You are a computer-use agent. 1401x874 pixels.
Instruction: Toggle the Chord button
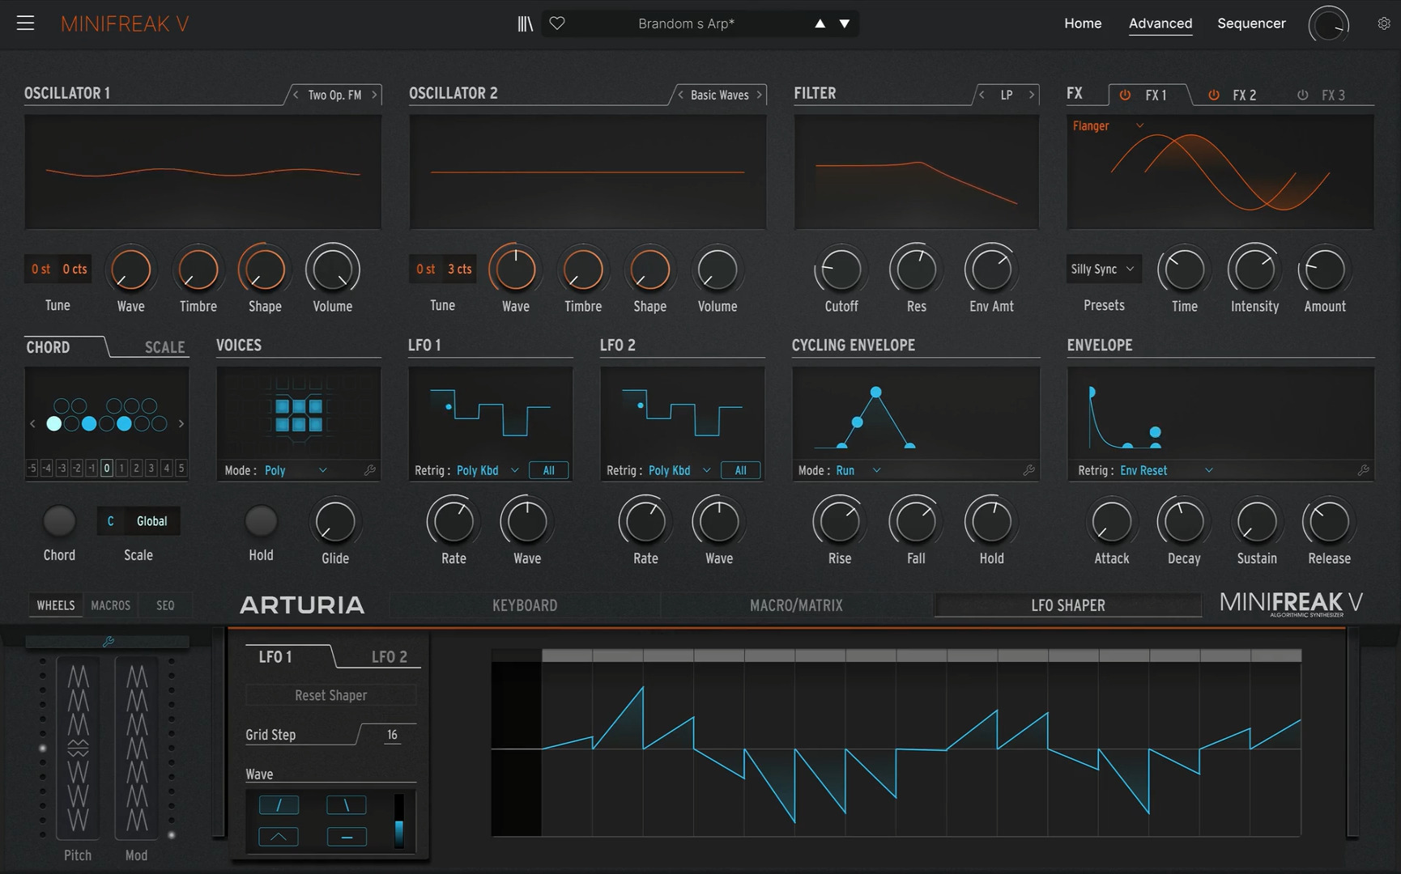59,522
